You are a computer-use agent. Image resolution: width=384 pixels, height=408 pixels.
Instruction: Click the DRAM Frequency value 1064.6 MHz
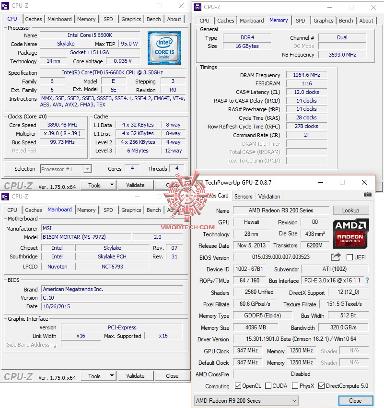[x=306, y=75]
